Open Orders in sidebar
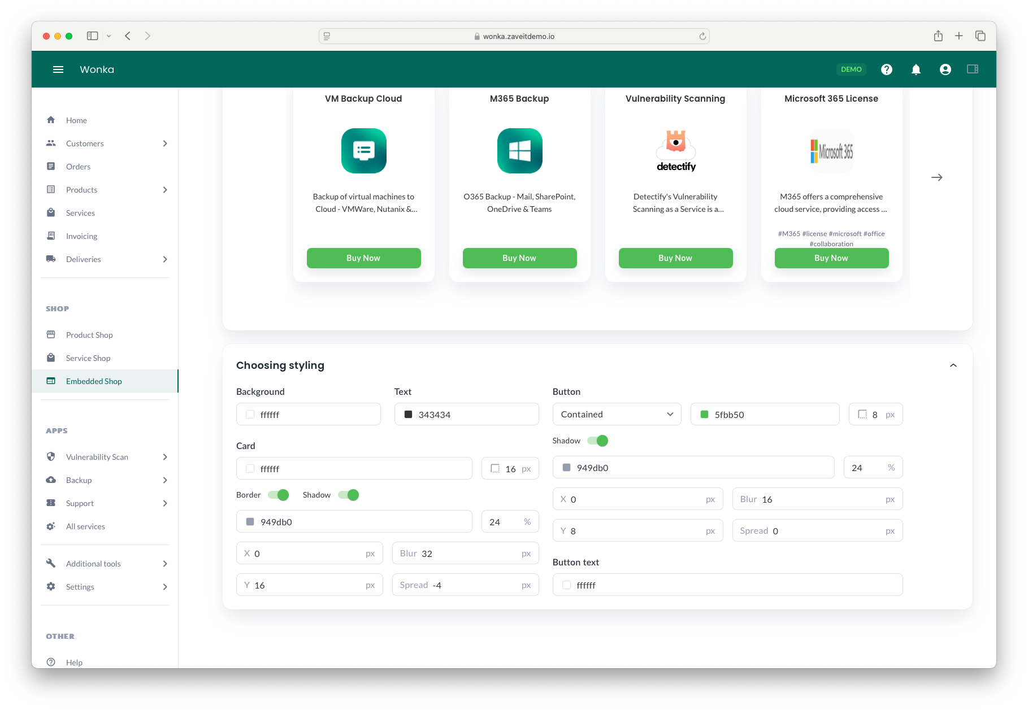Screen dimensions: 1028x710 pyautogui.click(x=106, y=167)
